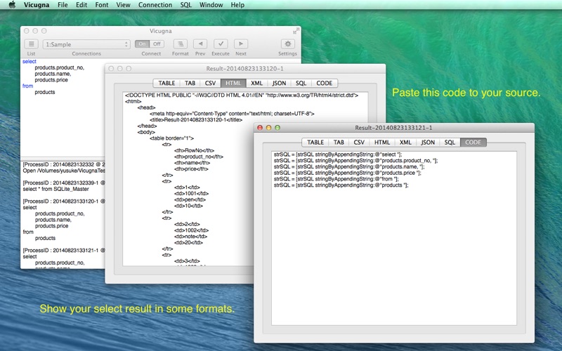Select XML tab in back Result window

click(256, 83)
